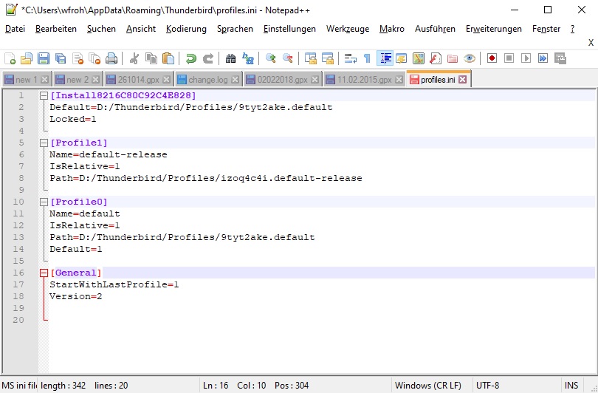
Task: Toggle word wrap in the toolbar
Action: tap(351, 58)
